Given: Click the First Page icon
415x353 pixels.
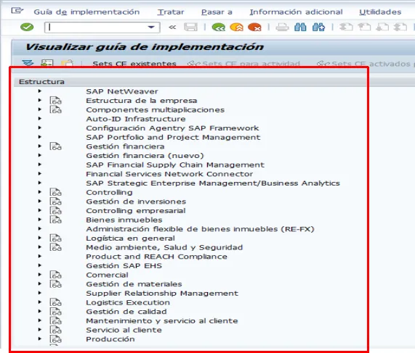Looking at the screenshot, I should 346,28.
